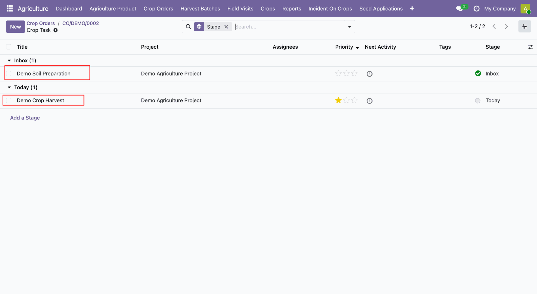Screen dimensions: 537x294
Task: Go to next page arrow
Action: click(506, 27)
